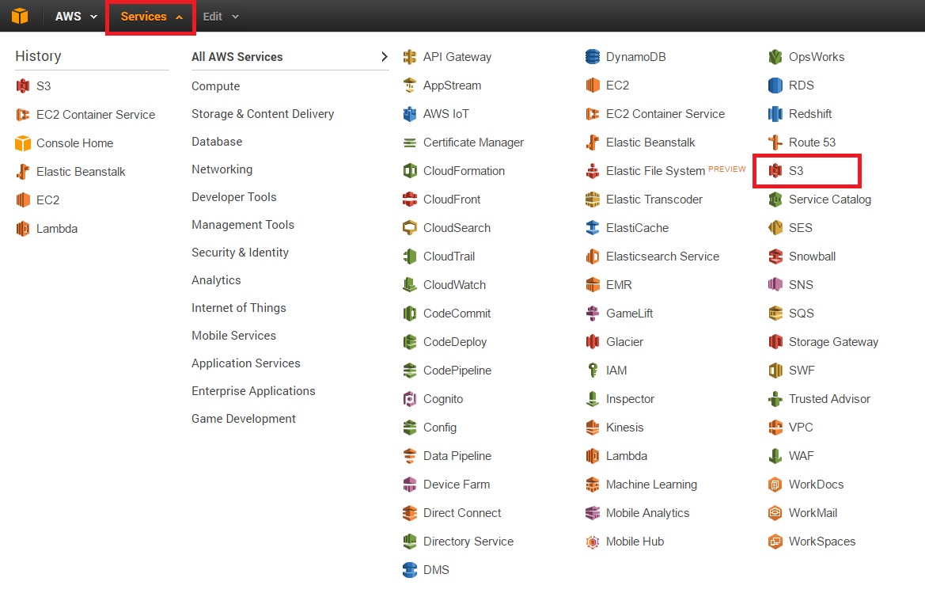Open the Enterprise Applications category
925x593 pixels.
pos(254,391)
